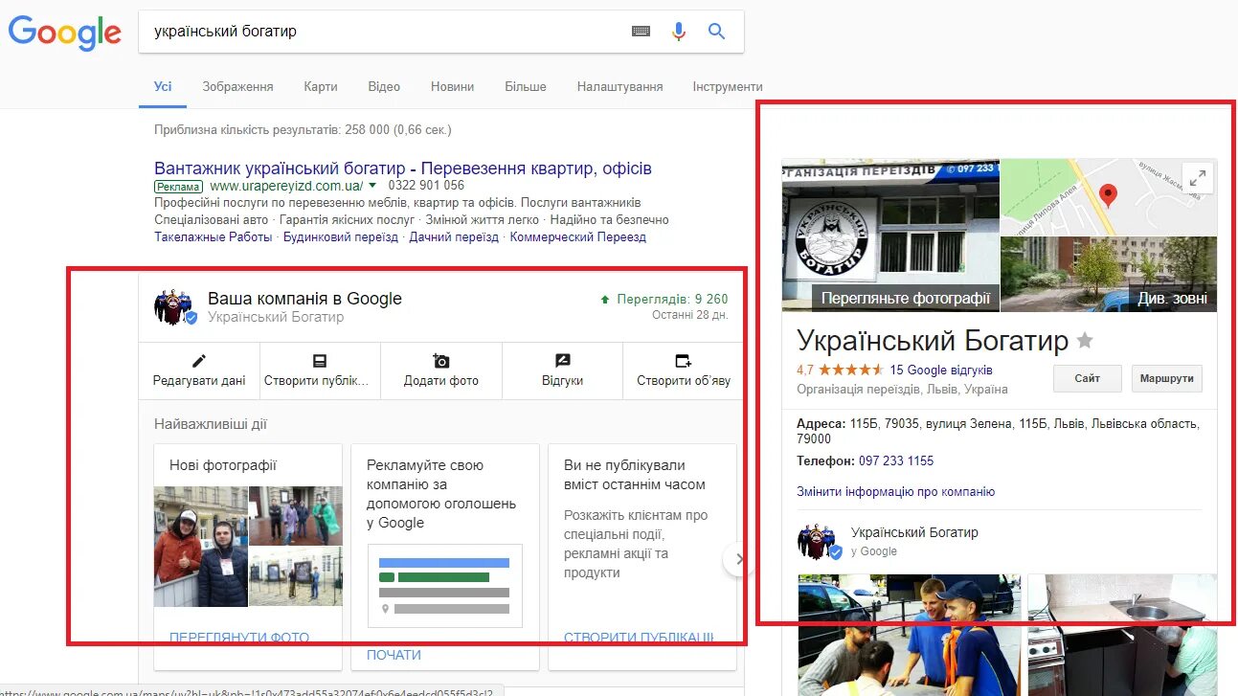Open Відгуки reviews icon

pyautogui.click(x=562, y=361)
